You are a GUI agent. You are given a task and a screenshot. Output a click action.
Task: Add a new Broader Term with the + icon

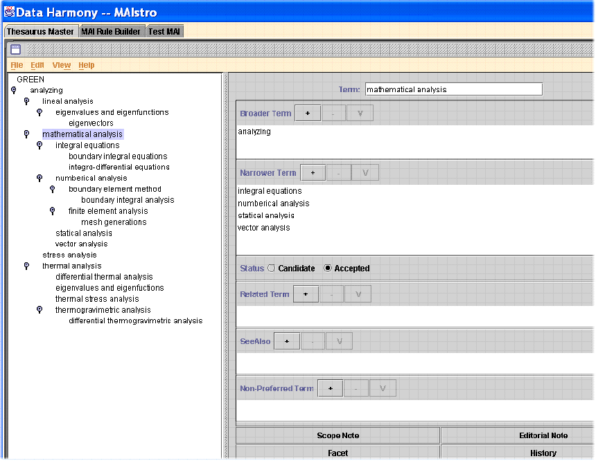308,112
